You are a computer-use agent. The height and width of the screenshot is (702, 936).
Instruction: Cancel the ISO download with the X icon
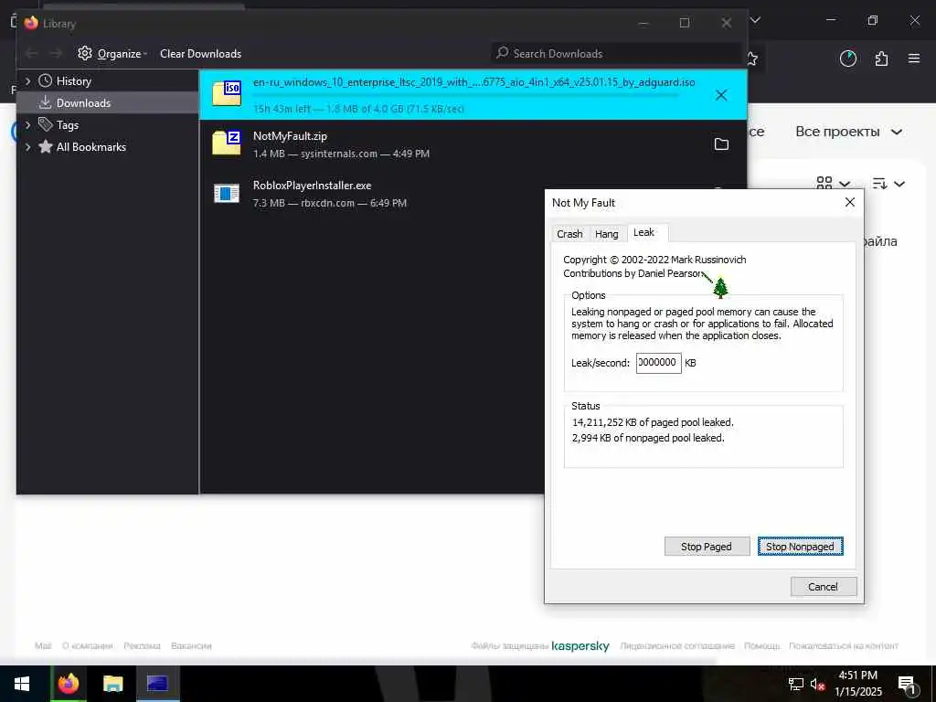[721, 95]
